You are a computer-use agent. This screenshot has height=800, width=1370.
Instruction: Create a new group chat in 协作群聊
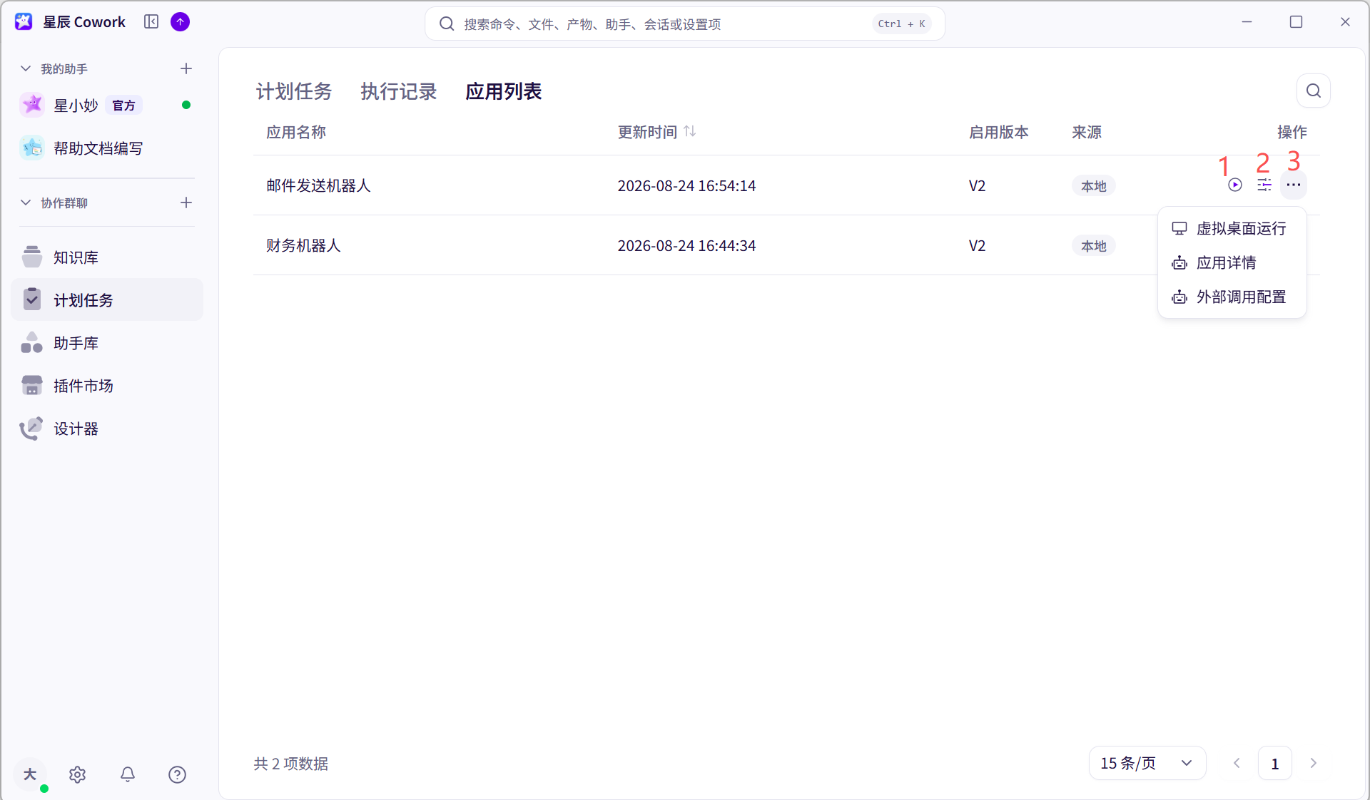[186, 202]
